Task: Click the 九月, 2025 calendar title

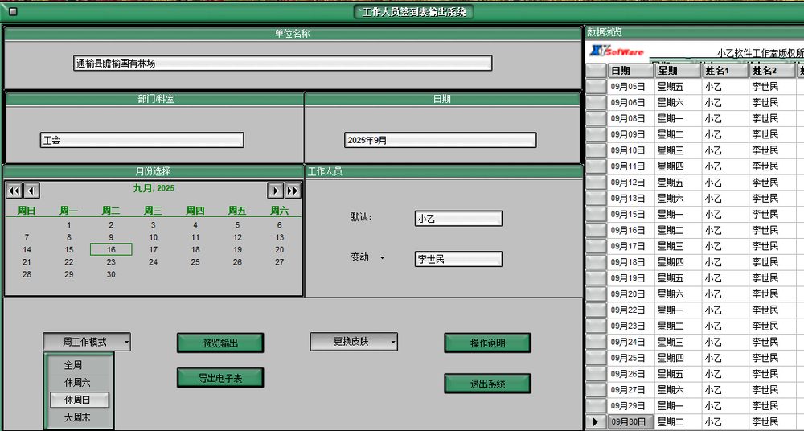Action: pos(154,188)
